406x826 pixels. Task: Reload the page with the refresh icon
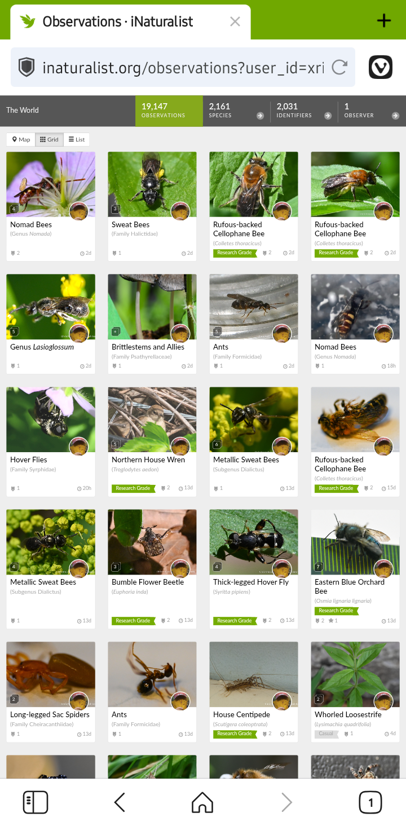(339, 68)
